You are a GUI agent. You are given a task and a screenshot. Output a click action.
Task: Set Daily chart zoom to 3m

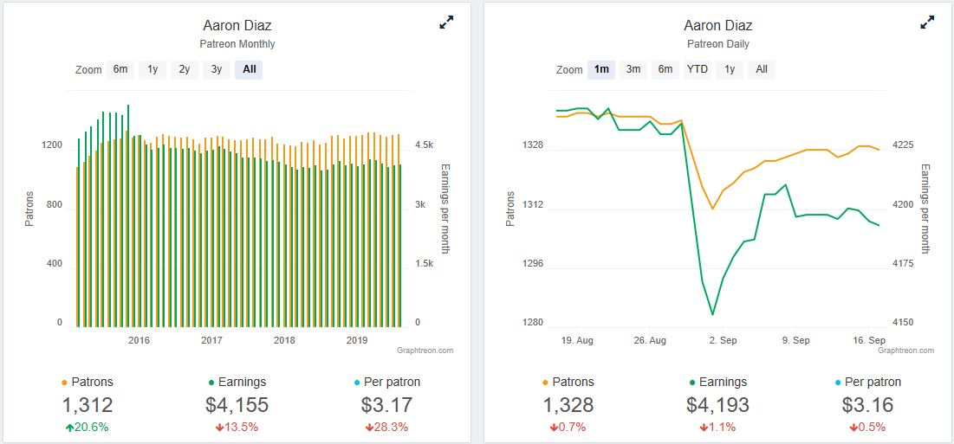[x=633, y=69]
